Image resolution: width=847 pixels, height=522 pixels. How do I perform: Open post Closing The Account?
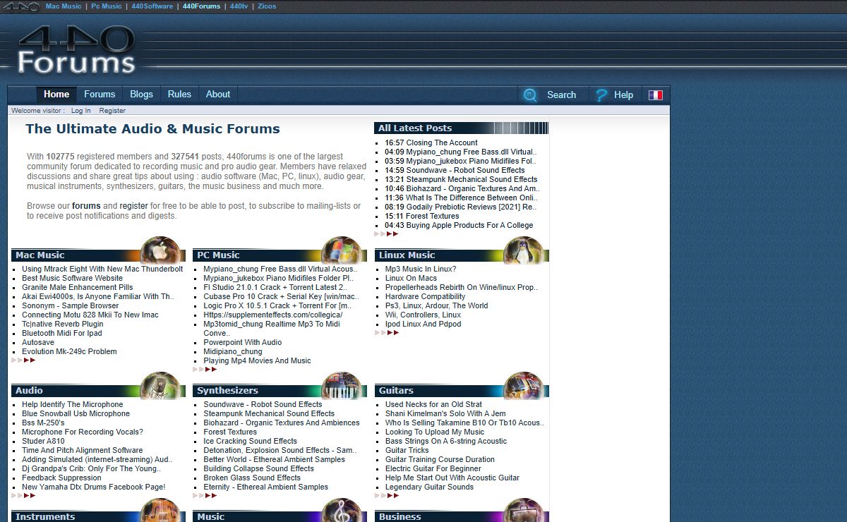pos(442,142)
